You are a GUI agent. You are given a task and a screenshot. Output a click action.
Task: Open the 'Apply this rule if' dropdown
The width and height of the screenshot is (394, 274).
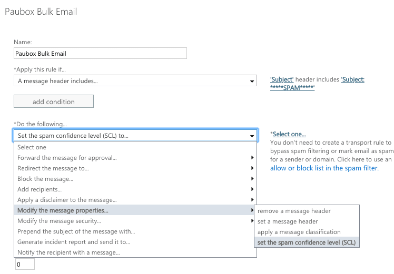pos(135,81)
